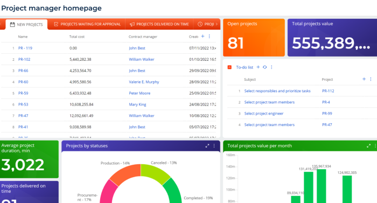This screenshot has height=203, width=377.
Task: Open contract manager Valerie E. Murphy
Action: tap(144, 82)
